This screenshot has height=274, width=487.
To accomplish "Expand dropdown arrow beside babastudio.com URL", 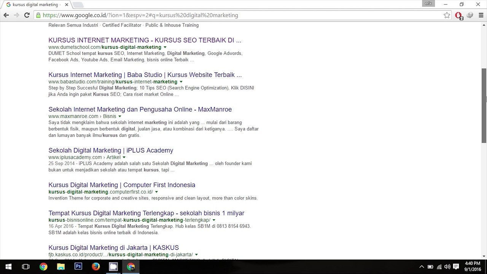I will tap(181, 82).
